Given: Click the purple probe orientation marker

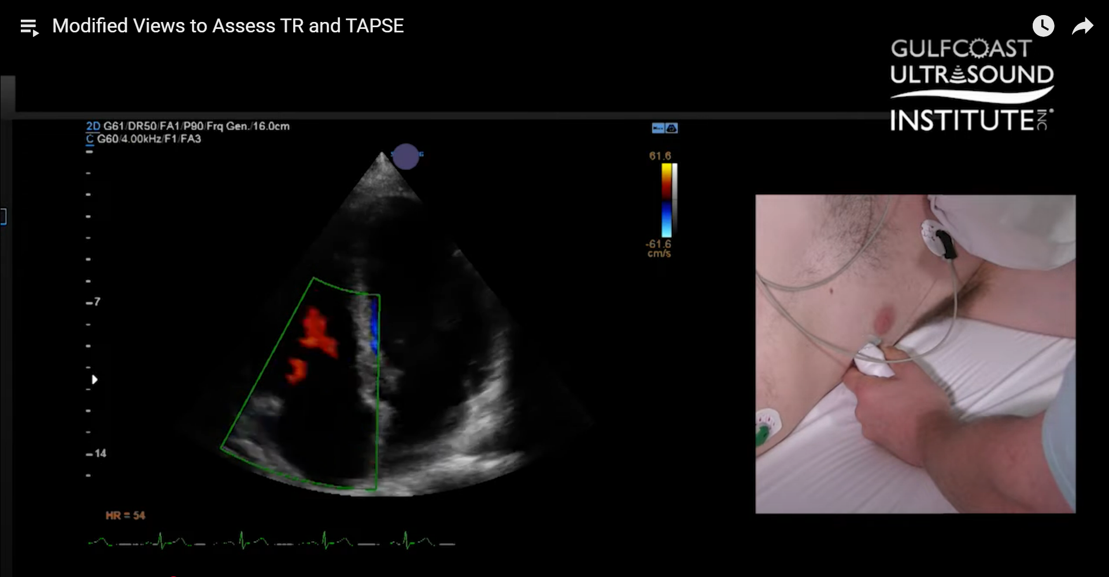Looking at the screenshot, I should pos(406,156).
